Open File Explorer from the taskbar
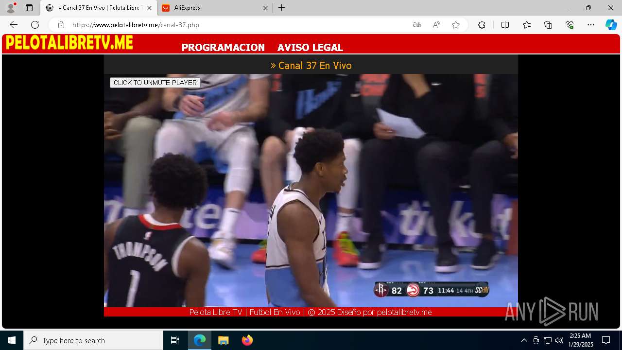 [x=223, y=340]
